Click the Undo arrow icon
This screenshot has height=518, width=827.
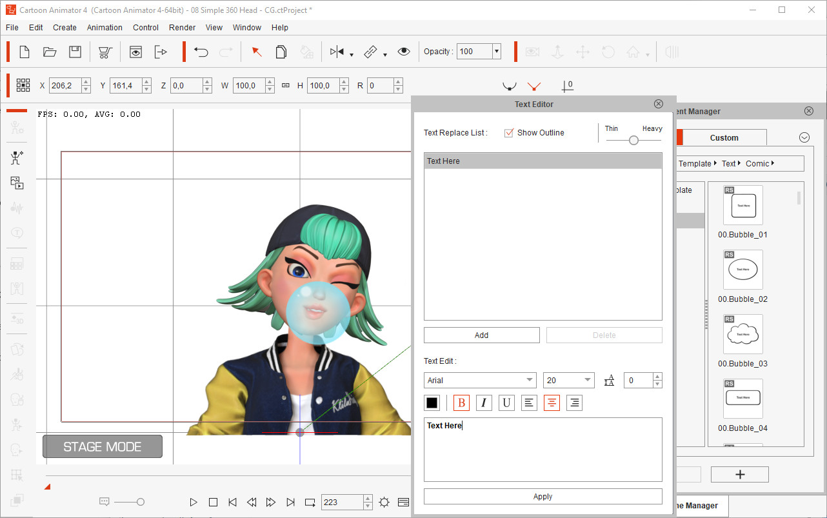point(201,52)
